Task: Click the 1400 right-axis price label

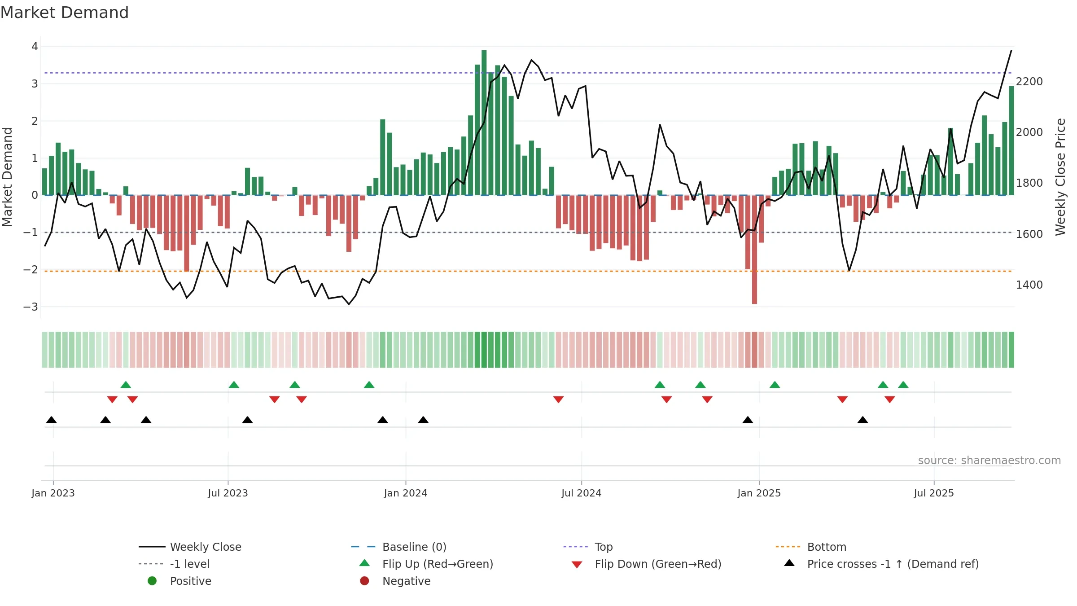Action: [1029, 285]
